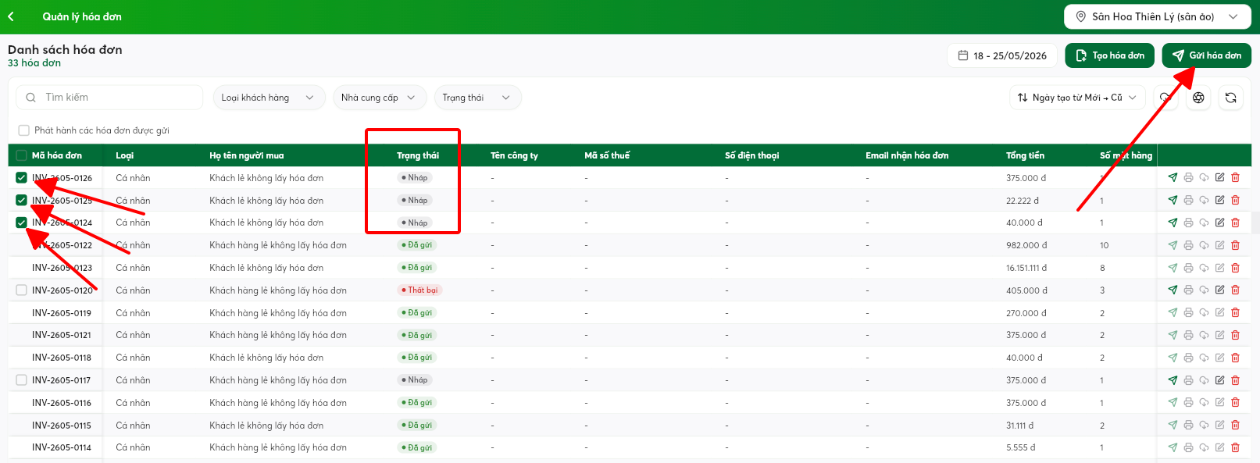The image size is (1260, 463).
Task: Select invoice code INV-2605-0115
Action: tap(62, 426)
